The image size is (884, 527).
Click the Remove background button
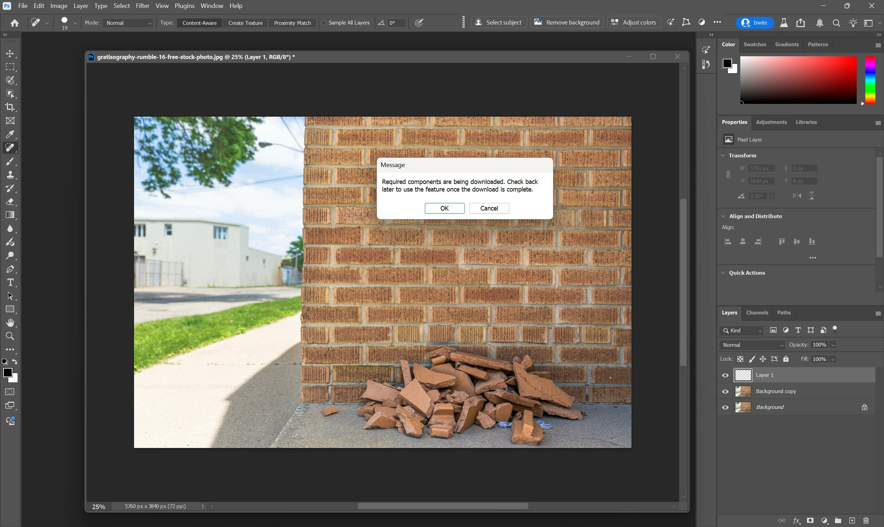pyautogui.click(x=567, y=22)
